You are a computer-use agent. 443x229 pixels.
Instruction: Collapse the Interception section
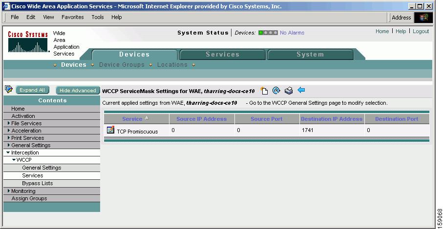pyautogui.click(x=8, y=153)
